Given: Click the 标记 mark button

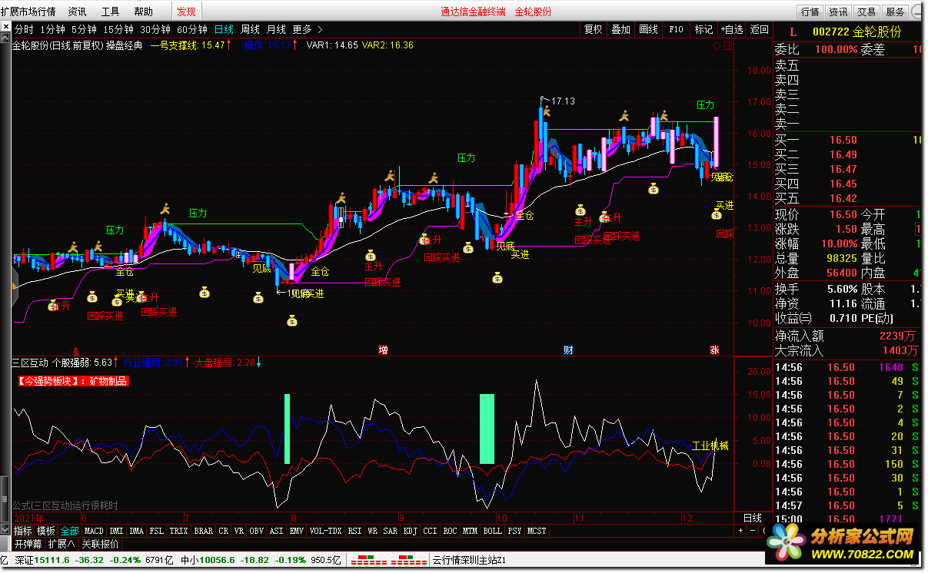Looking at the screenshot, I should coord(703,29).
